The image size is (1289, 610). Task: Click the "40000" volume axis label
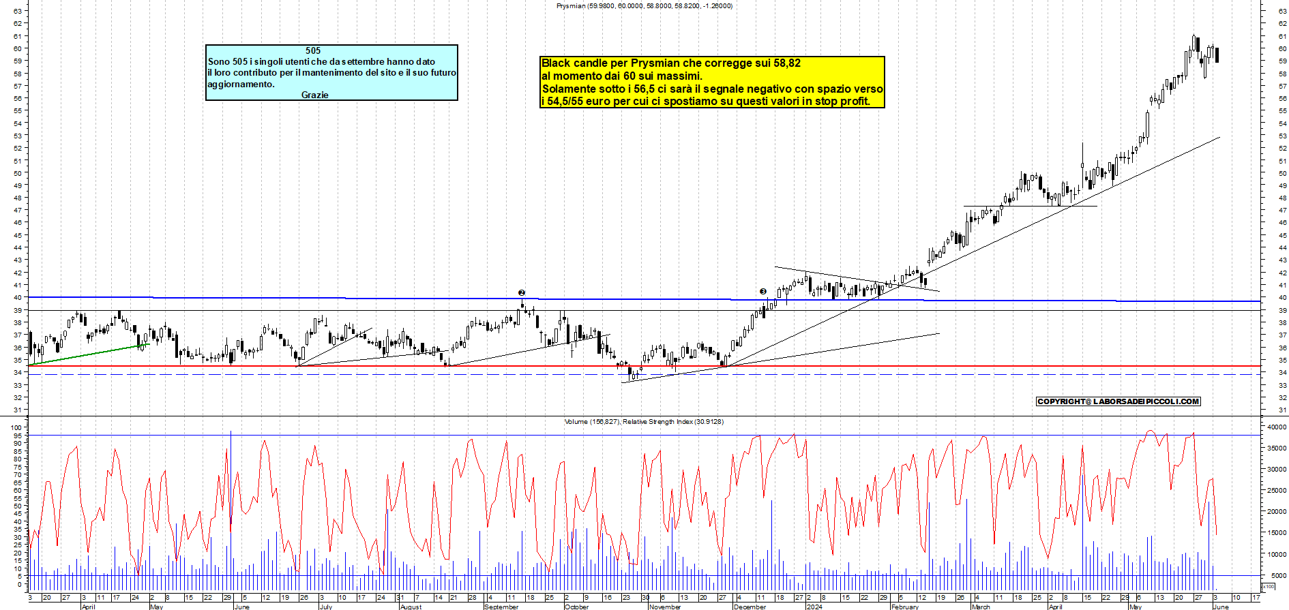[1276, 427]
